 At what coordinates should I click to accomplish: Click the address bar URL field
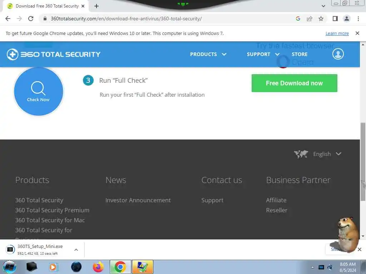pos(126,19)
